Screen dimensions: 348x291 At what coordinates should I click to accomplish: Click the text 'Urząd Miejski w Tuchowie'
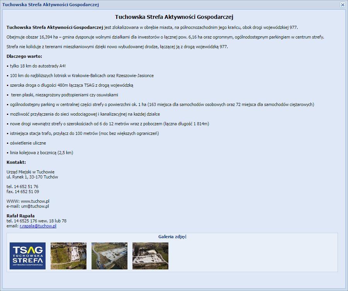point(31,172)
